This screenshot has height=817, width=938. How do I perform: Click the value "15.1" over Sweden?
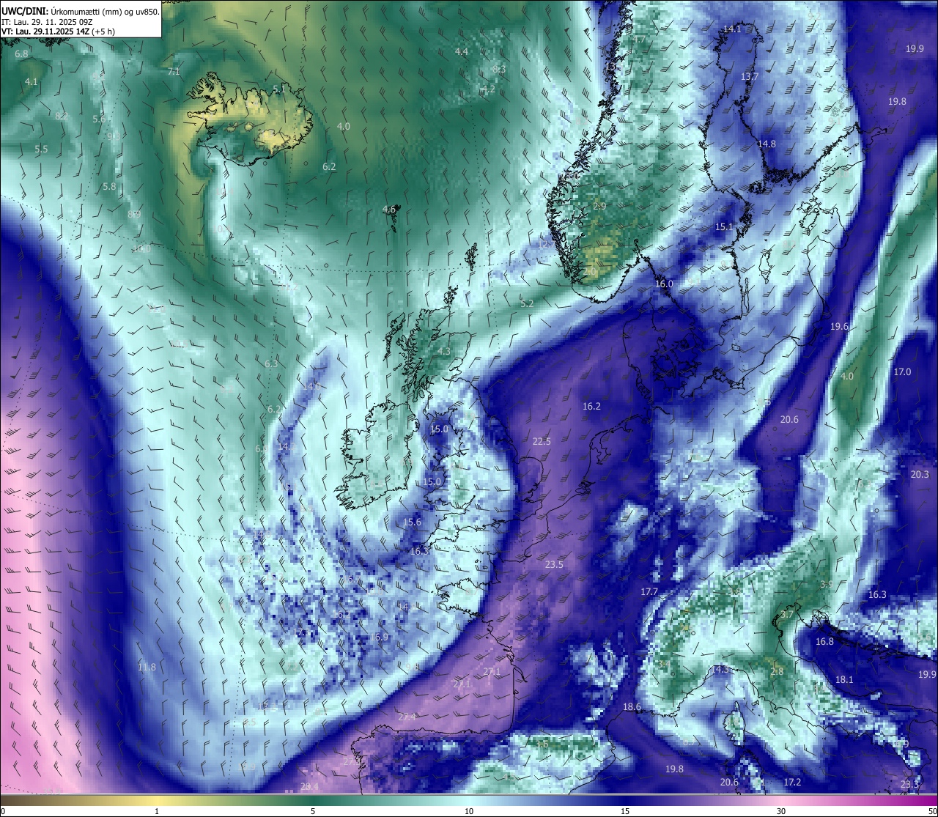pos(724,227)
